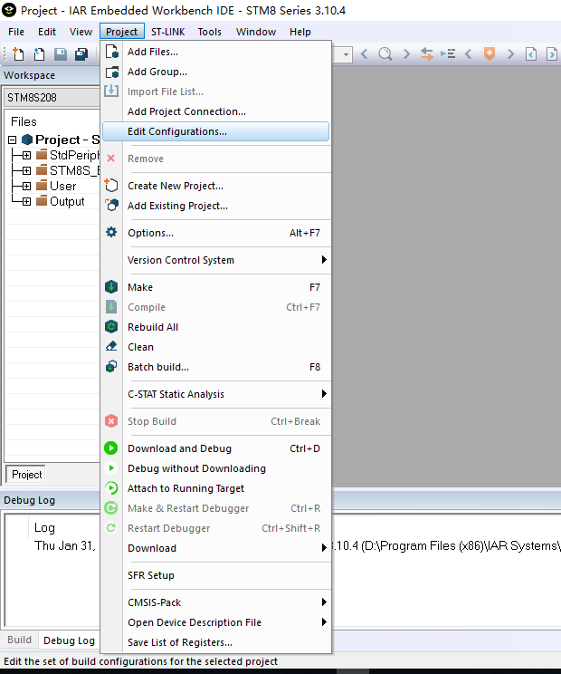Choose Add Project Connection menu entry

(216, 111)
